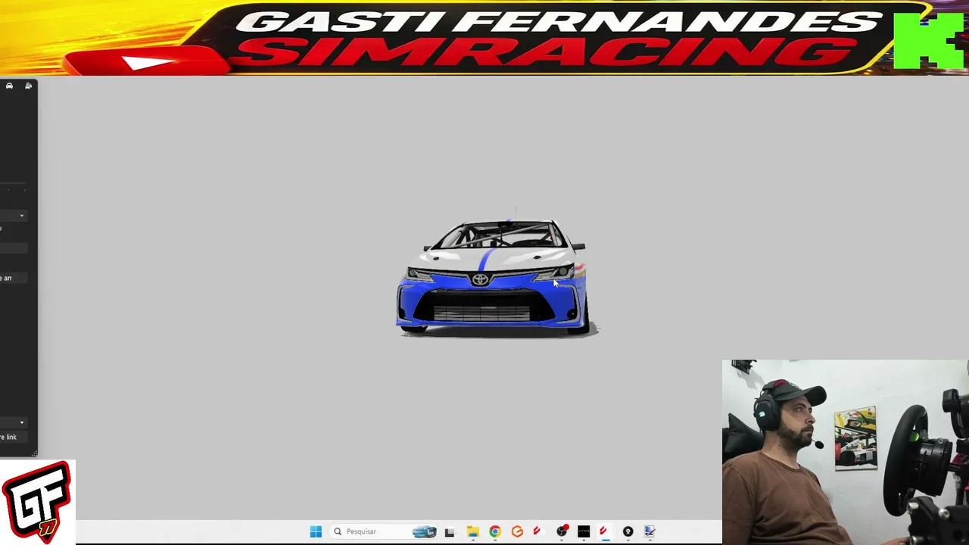Open the last taskbar app with the monitor icon
The height and width of the screenshot is (545, 969).
coord(650,531)
